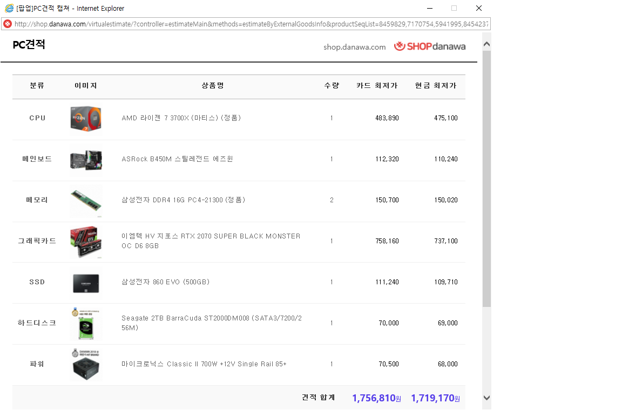Click product name 마이크로닉스 Classic II 700W
The image size is (622, 410).
click(204, 364)
